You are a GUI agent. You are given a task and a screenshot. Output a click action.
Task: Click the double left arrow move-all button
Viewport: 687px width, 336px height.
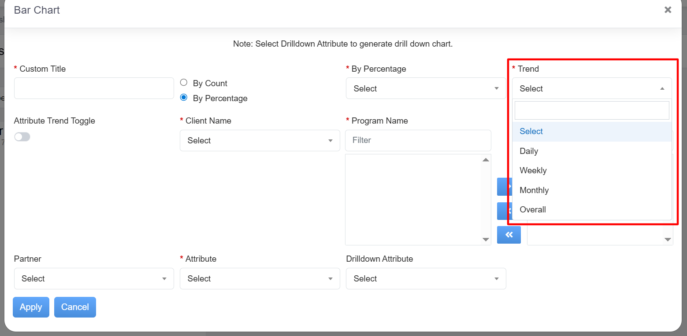pyautogui.click(x=509, y=235)
